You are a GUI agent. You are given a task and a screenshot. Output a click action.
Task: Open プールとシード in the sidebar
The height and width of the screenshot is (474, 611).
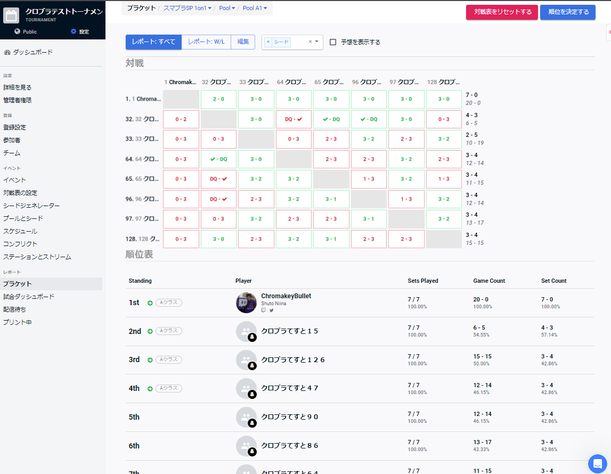pos(23,218)
